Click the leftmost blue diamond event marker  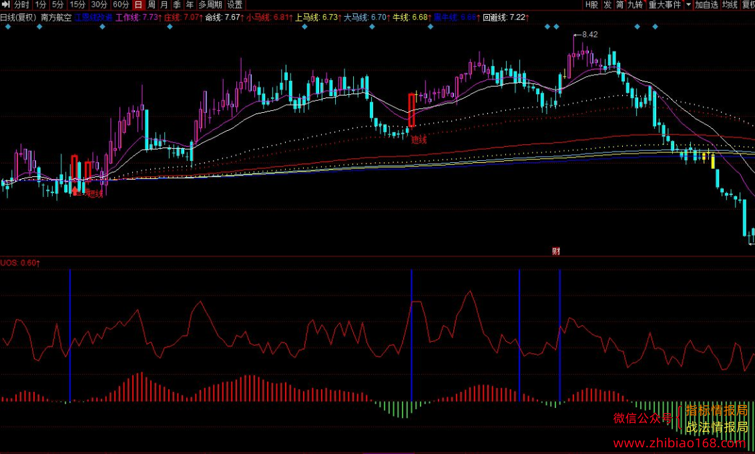pos(8,27)
